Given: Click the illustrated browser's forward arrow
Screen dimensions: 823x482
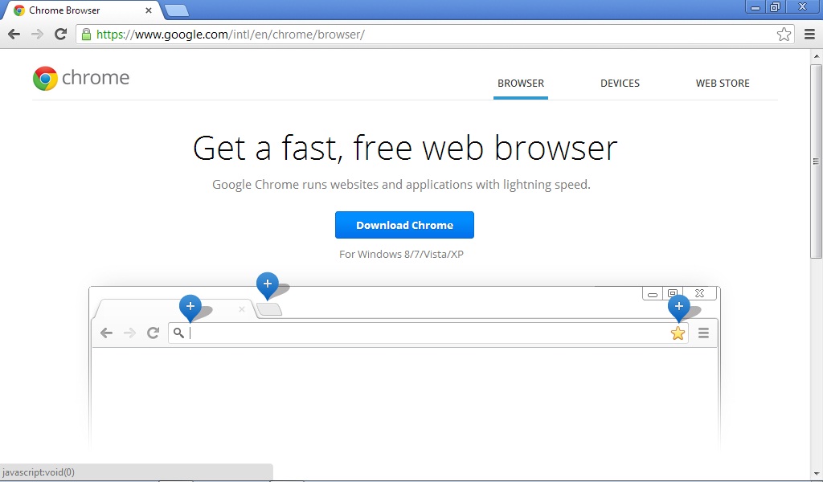Looking at the screenshot, I should click(129, 333).
